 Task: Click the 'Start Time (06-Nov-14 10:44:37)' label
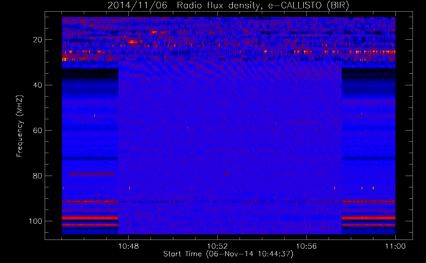pyautogui.click(x=228, y=254)
